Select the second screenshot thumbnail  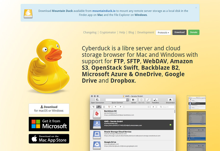tap(196, 118)
